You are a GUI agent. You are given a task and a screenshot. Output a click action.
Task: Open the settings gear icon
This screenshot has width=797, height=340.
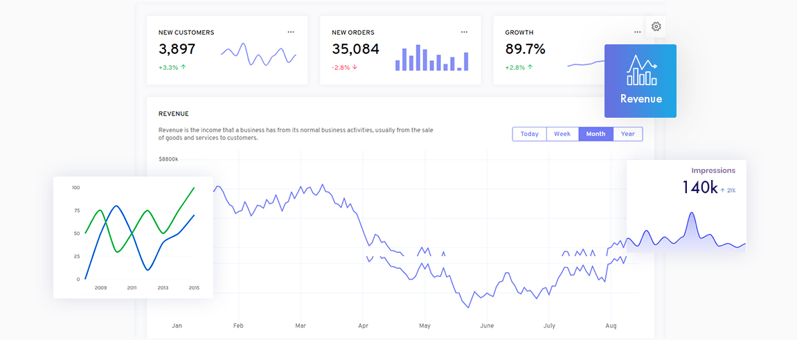(656, 26)
